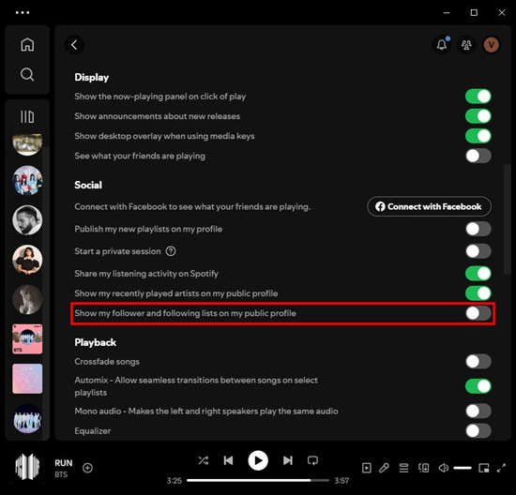The width and height of the screenshot is (516, 495).
Task: Toggle Share my listening activity on Spotify
Action: click(x=478, y=274)
